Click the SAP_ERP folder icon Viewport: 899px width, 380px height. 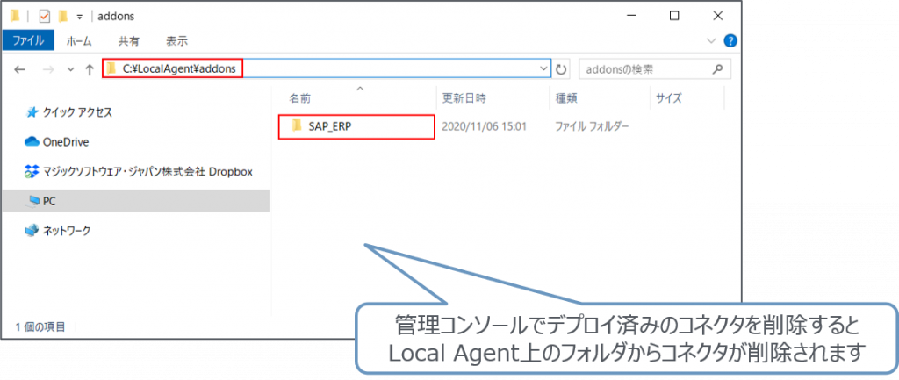(296, 126)
